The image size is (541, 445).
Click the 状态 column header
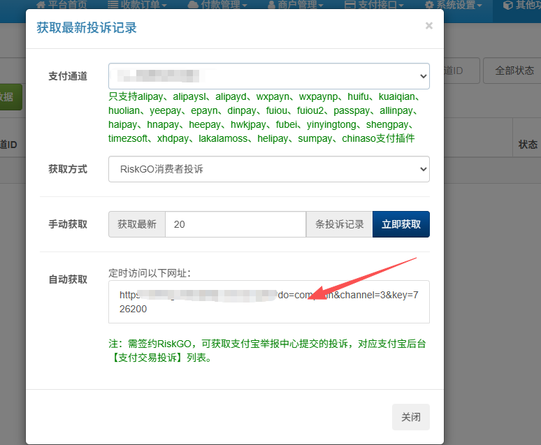[528, 145]
